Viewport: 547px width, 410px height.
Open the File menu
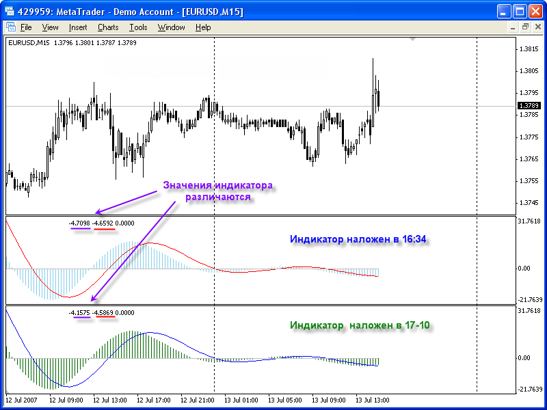[26, 27]
